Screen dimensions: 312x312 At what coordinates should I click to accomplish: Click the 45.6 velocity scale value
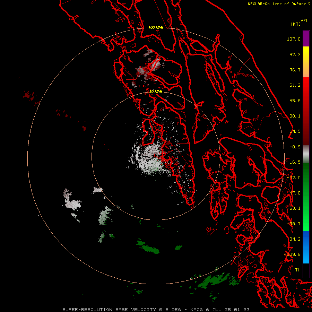coord(295,101)
